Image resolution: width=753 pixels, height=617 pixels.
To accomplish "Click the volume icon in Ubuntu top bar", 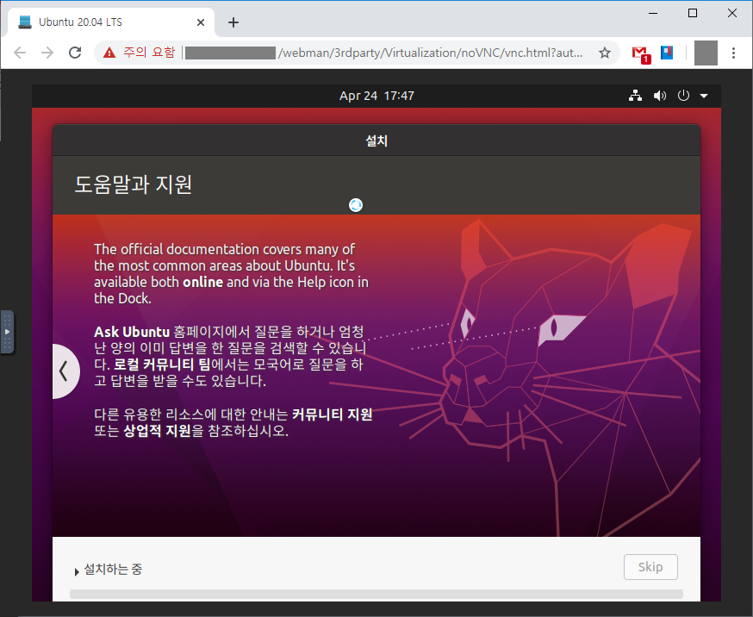I will [659, 96].
